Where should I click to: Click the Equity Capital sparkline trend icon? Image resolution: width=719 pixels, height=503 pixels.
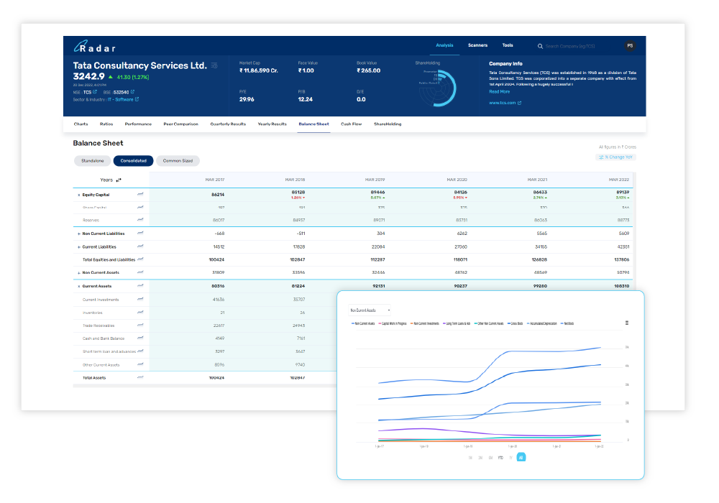click(x=140, y=194)
